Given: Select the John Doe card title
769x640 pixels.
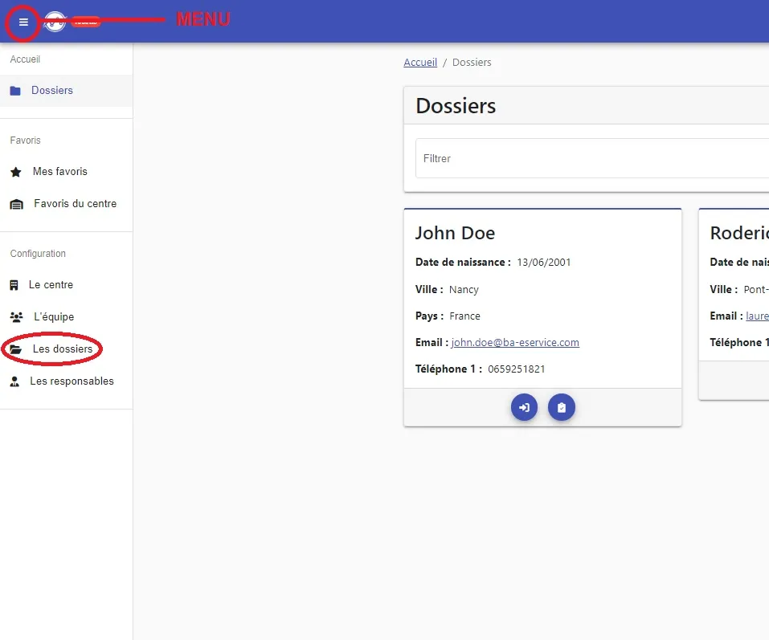Looking at the screenshot, I should (x=455, y=233).
